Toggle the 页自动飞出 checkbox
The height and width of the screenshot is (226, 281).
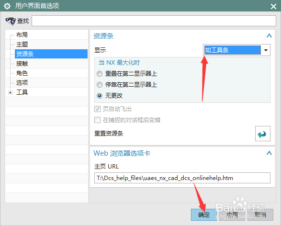click(97, 109)
